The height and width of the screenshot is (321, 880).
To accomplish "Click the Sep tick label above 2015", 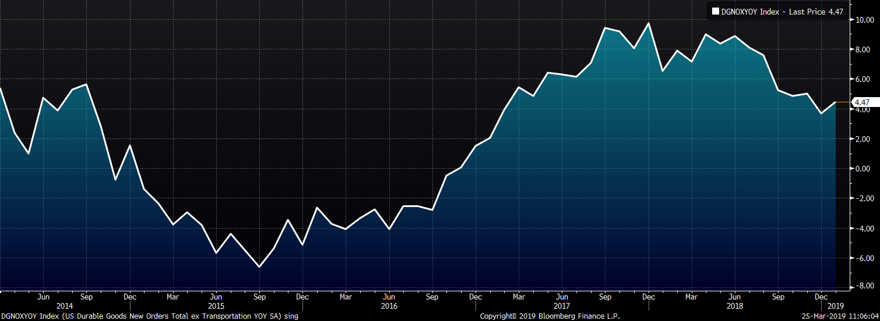I will point(259,297).
